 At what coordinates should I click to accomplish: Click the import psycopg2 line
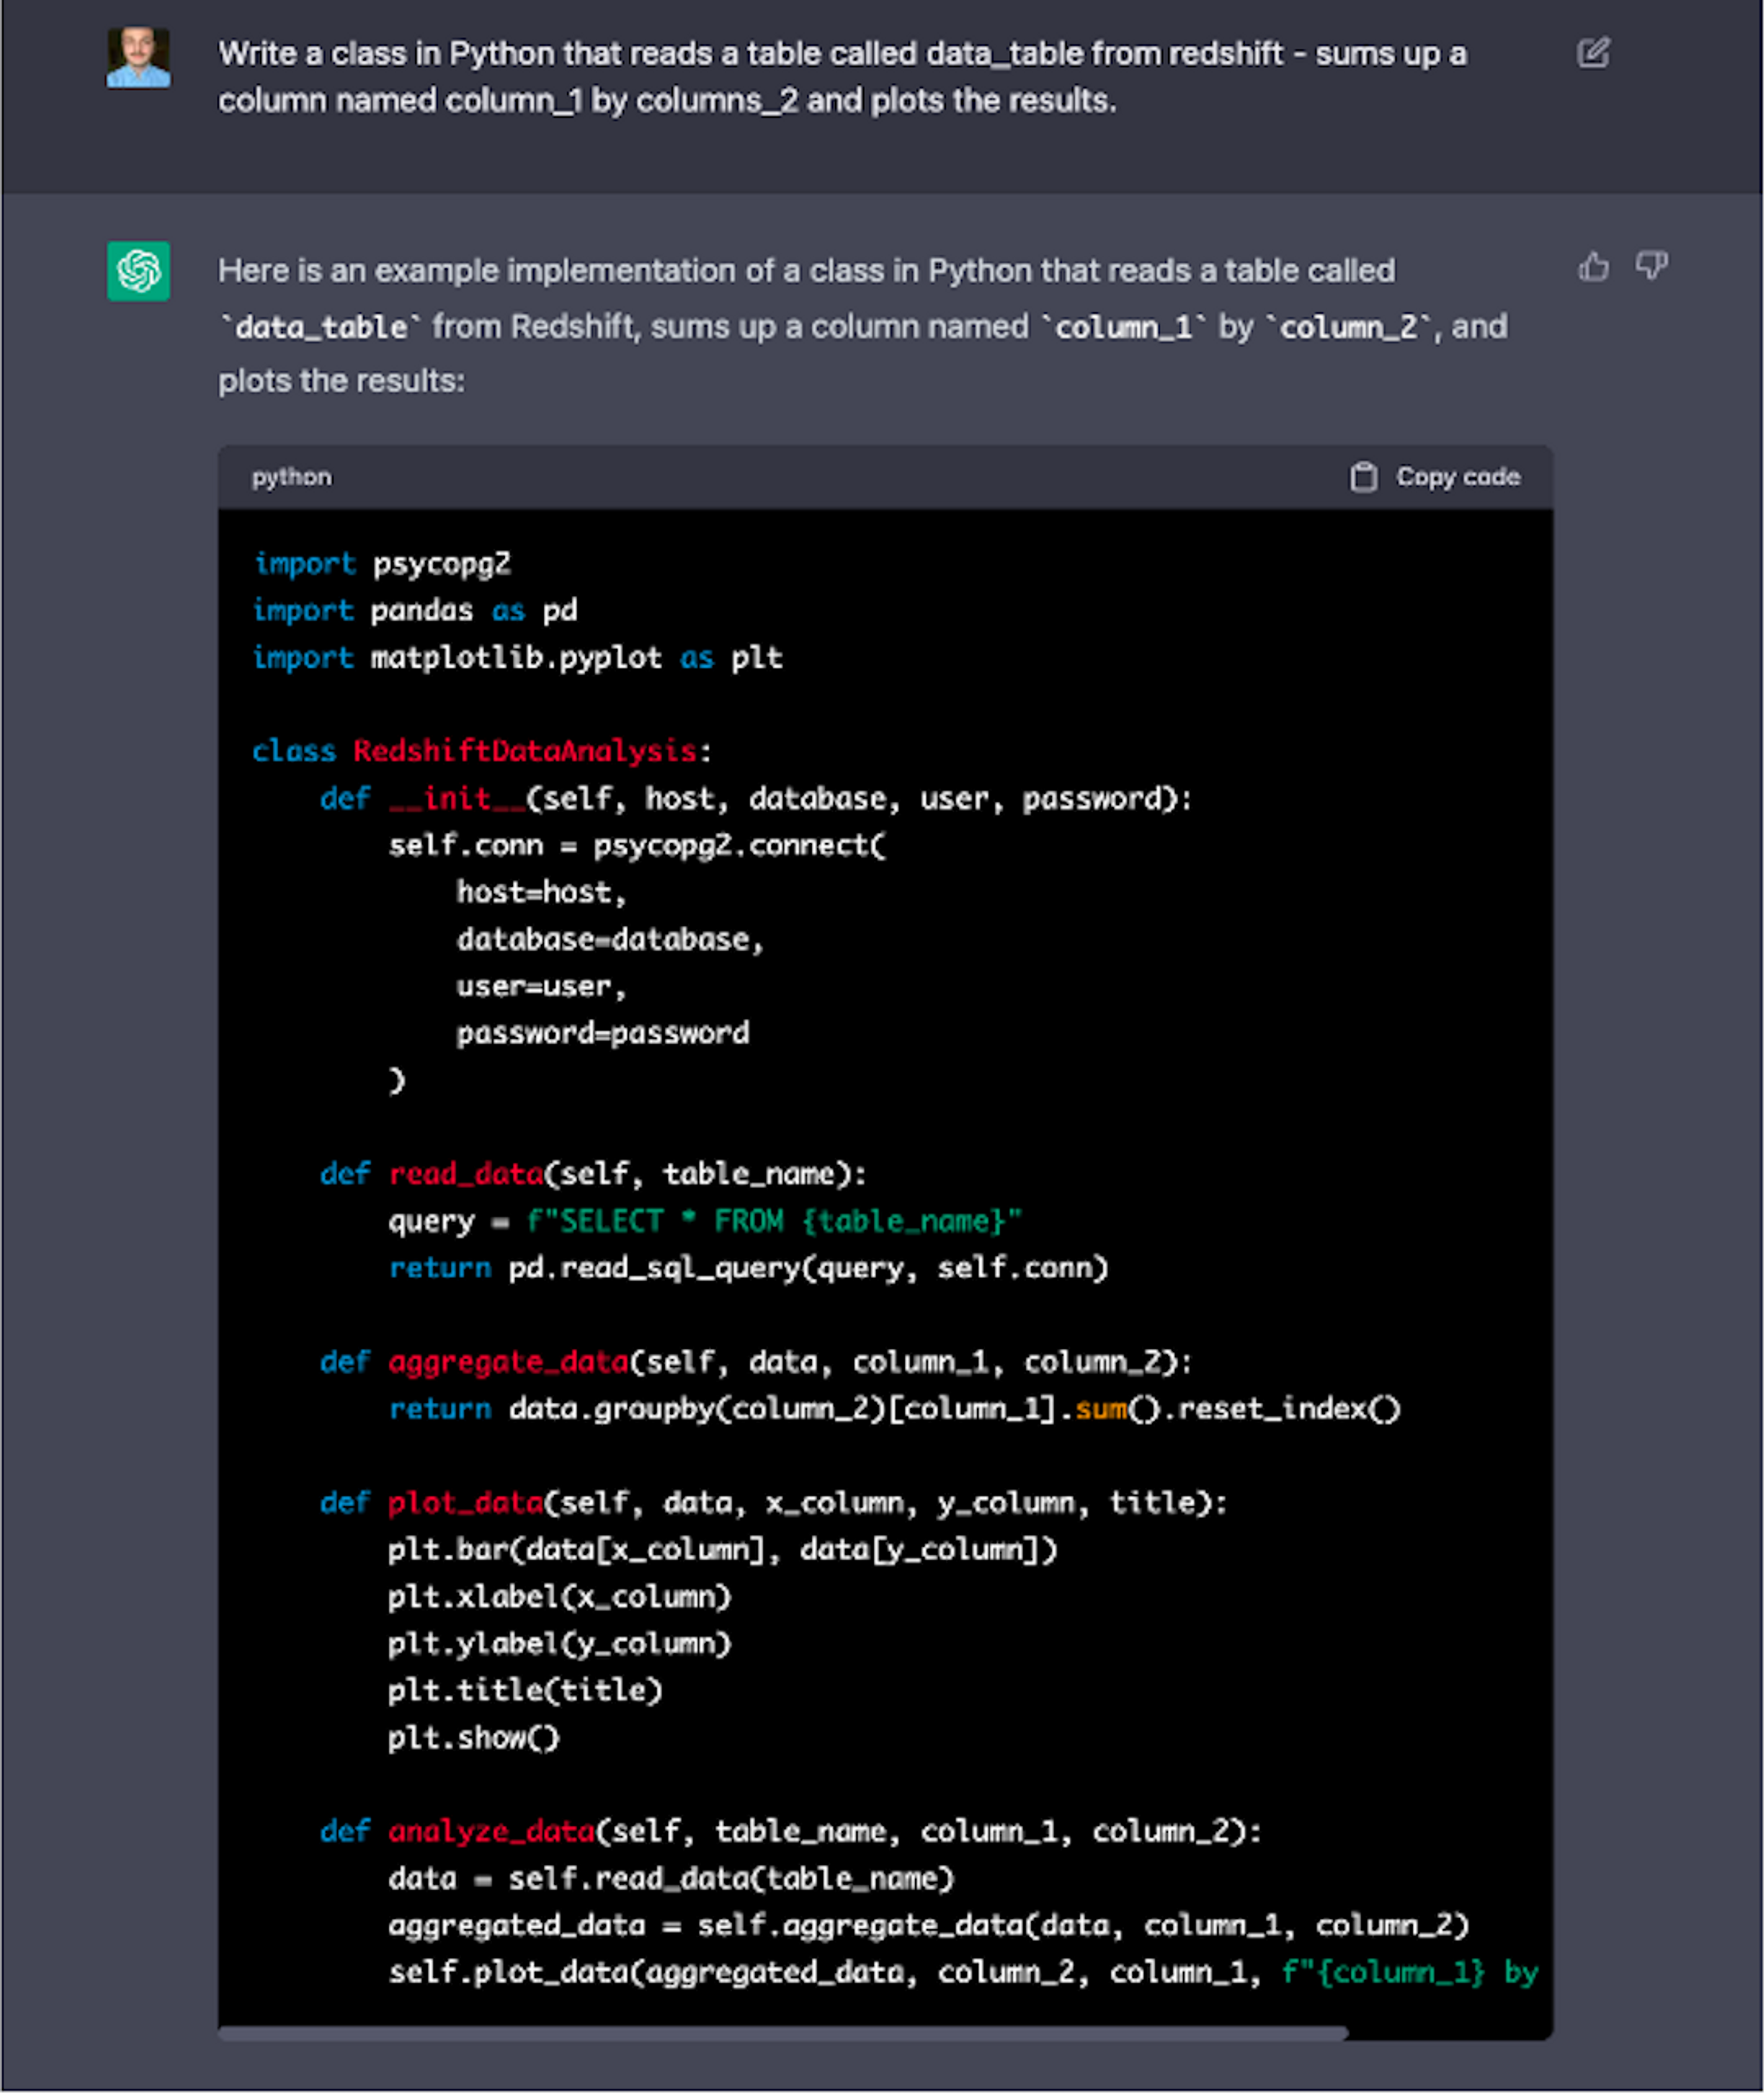[382, 564]
